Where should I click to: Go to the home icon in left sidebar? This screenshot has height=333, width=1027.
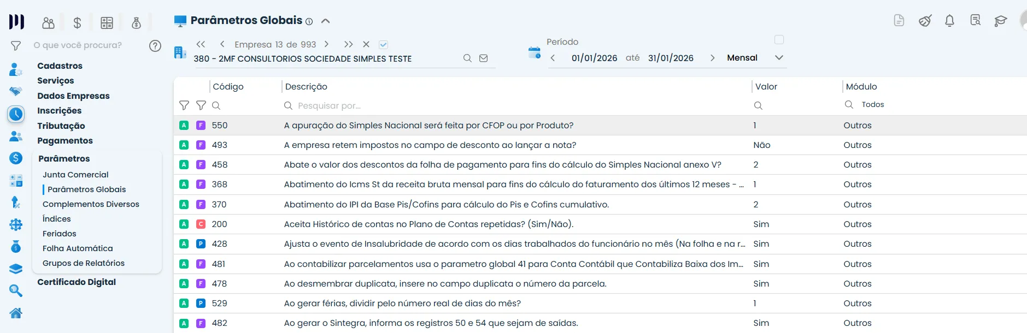[x=16, y=313]
